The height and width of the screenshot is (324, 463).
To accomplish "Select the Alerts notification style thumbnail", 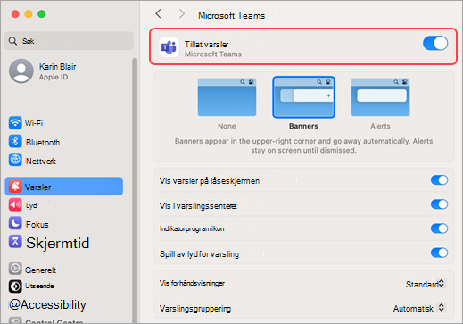I will tap(380, 97).
